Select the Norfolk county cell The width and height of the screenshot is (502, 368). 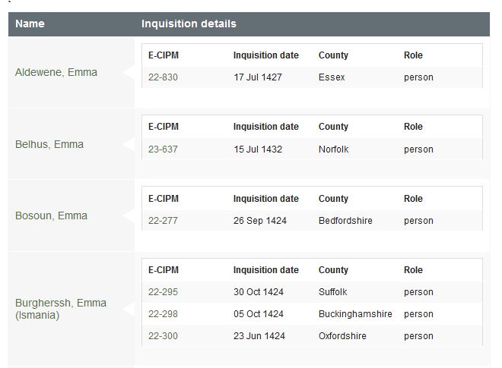tap(334, 149)
